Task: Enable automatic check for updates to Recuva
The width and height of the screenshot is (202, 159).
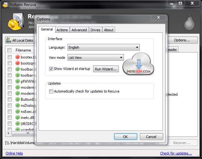Action: [x=51, y=91]
